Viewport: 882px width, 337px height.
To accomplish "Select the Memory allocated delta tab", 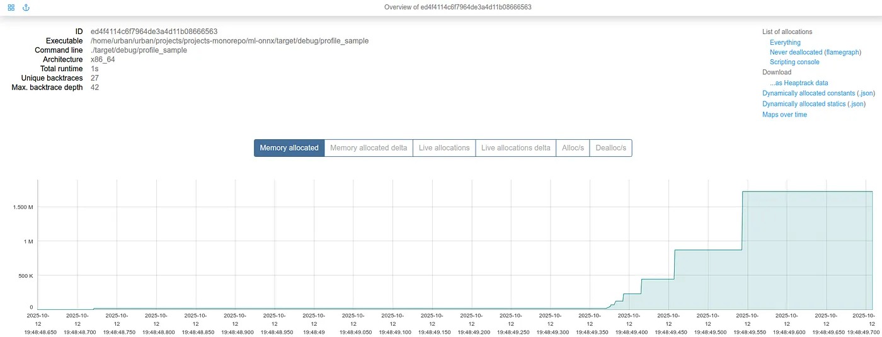I will click(x=369, y=148).
